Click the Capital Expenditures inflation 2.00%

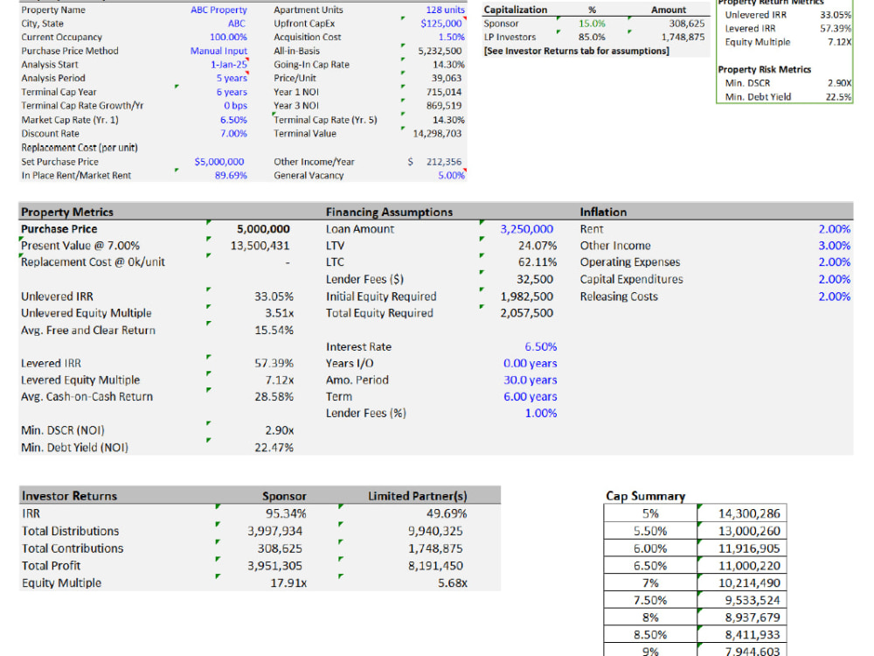pos(835,280)
